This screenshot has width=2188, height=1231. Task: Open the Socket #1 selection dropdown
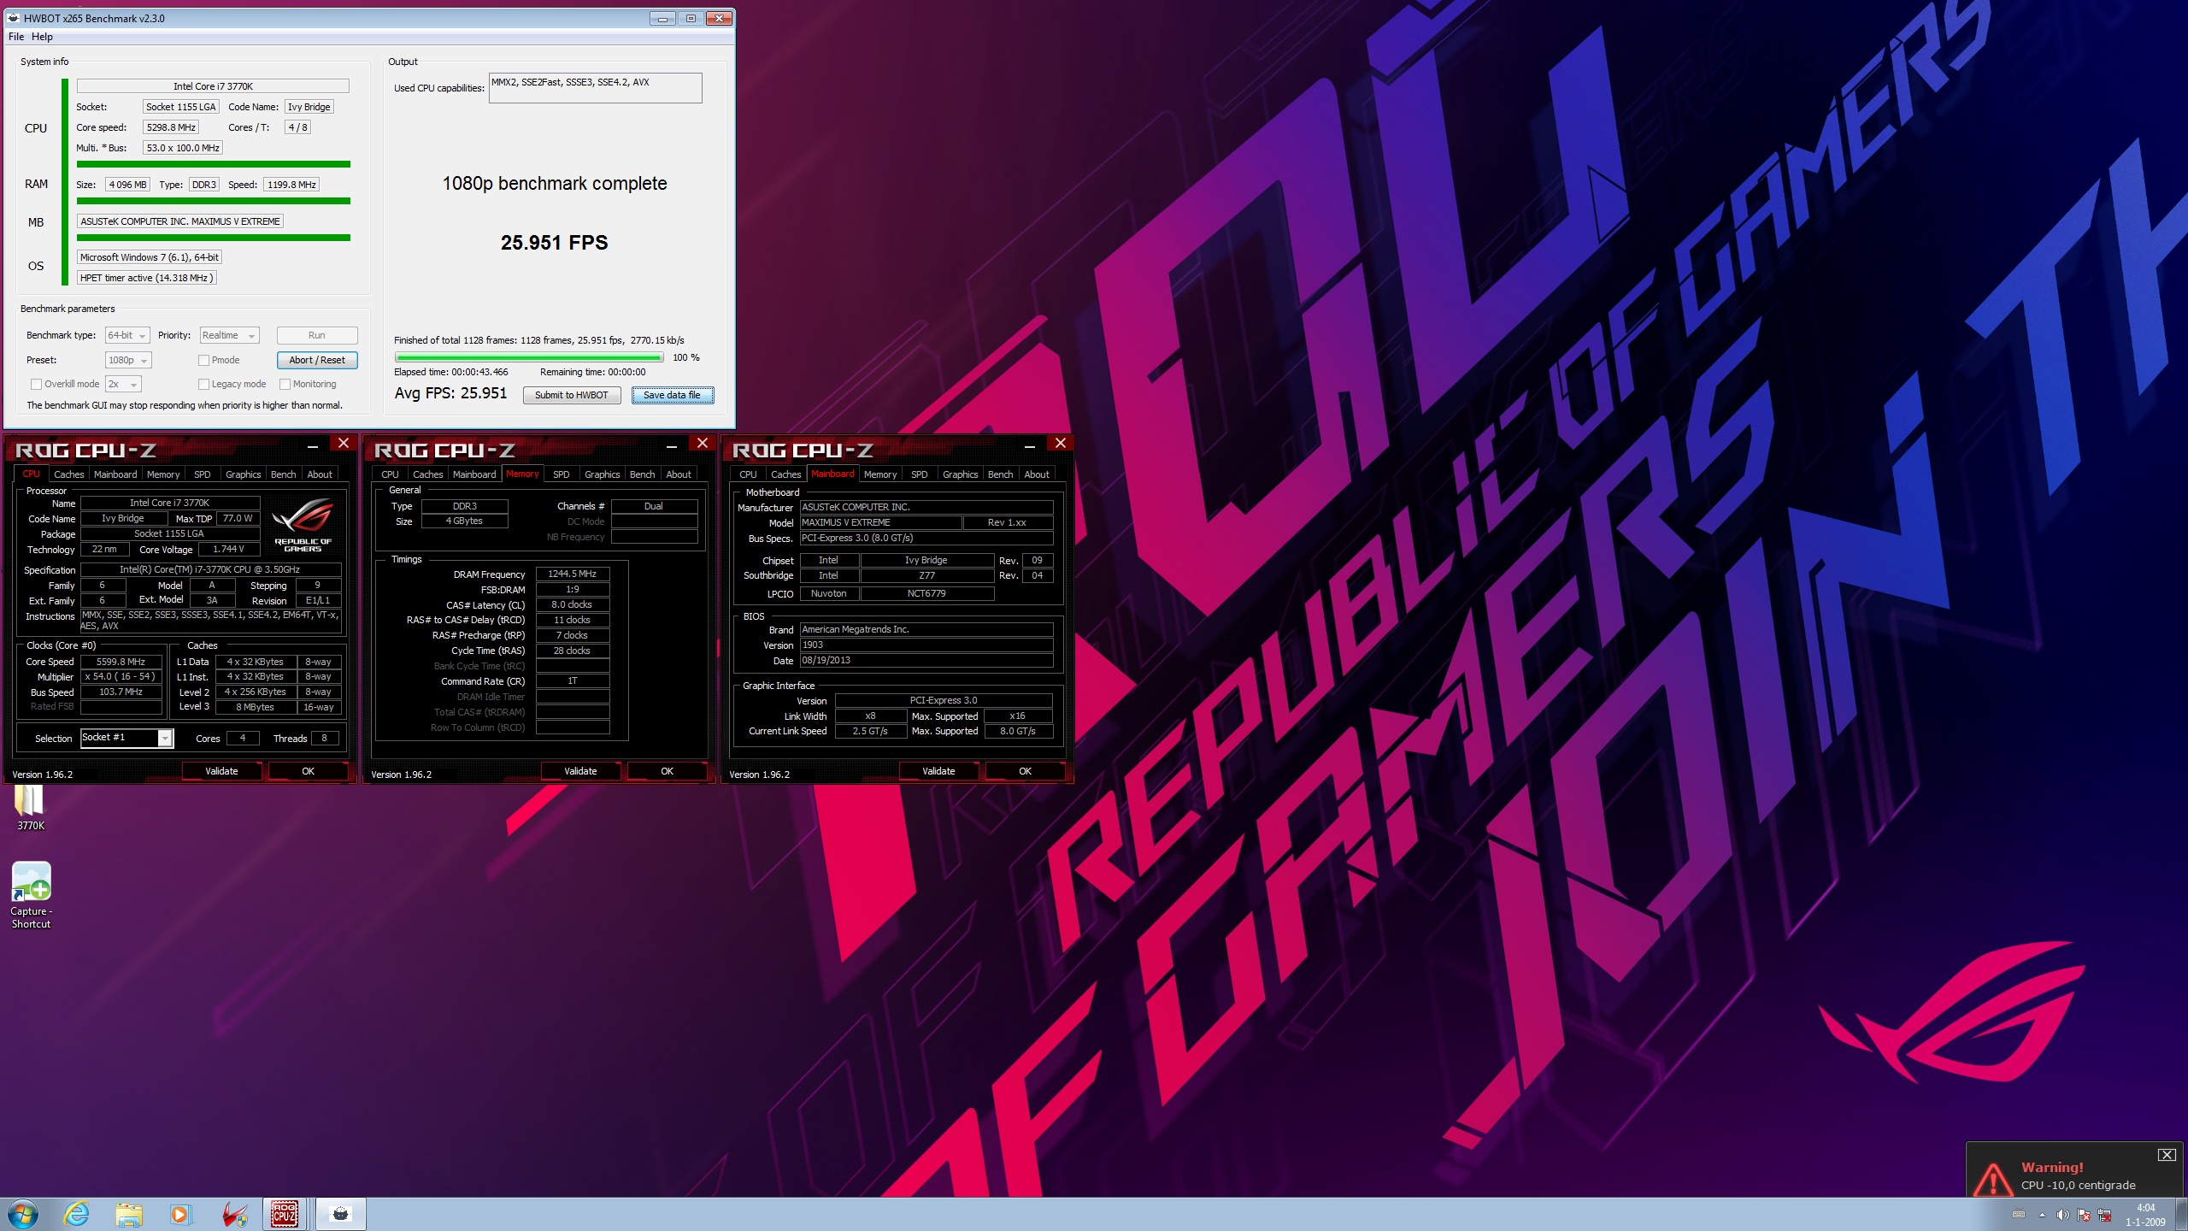126,738
